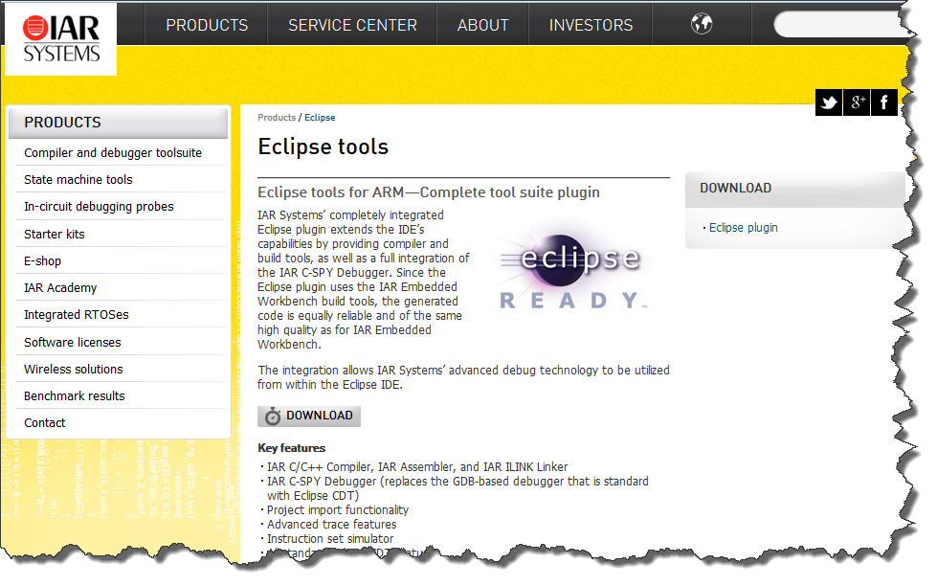The height and width of the screenshot is (586, 937).
Task: Select State machine tools in sidebar
Action: coord(78,180)
